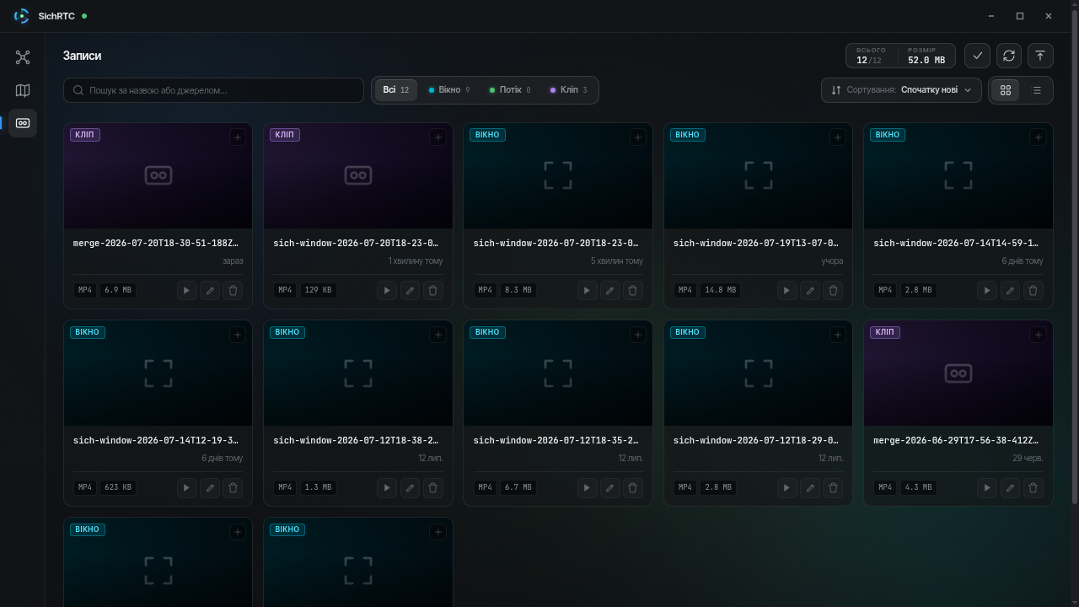Click plus button on first merge clip
Viewport: 1079px width, 607px height.
238,137
